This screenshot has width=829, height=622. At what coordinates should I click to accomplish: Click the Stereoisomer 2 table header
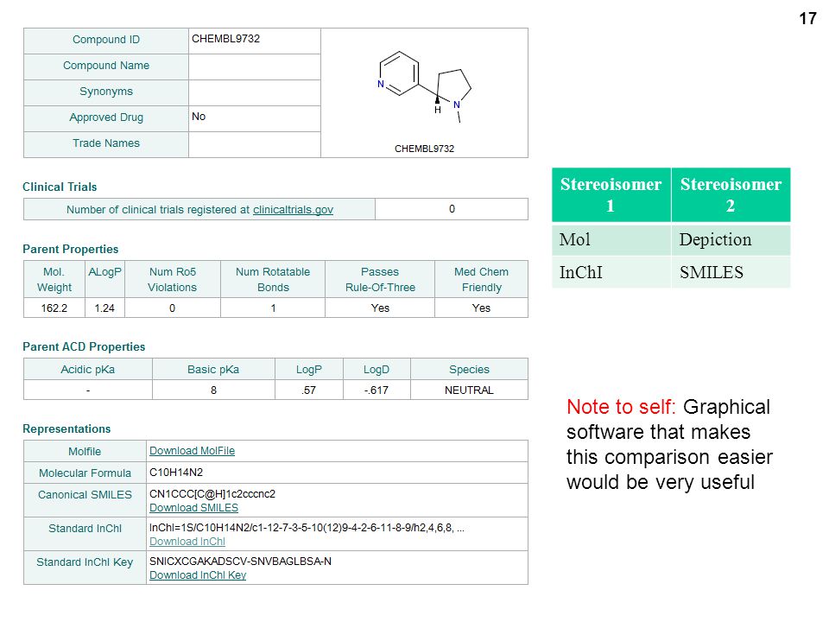tap(731, 194)
